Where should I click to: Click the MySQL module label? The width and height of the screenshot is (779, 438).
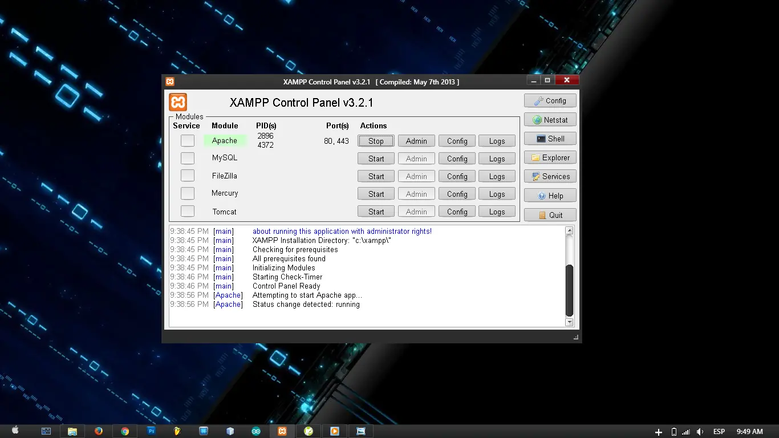[225, 157]
